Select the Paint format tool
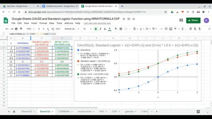Viewport: 212px width, 119px height. 21,29
